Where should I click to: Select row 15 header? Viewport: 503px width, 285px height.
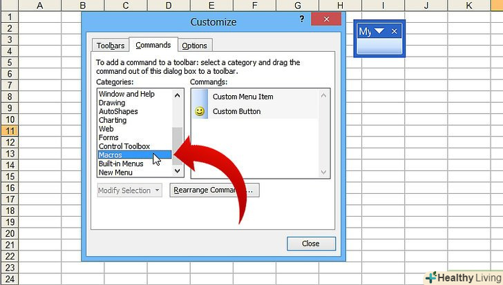coord(9,177)
